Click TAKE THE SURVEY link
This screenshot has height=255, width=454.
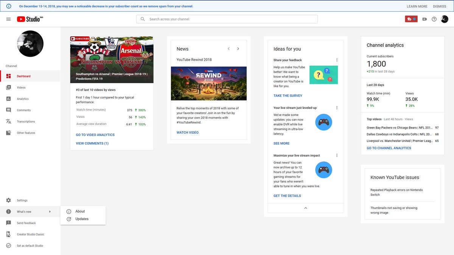pyautogui.click(x=288, y=96)
